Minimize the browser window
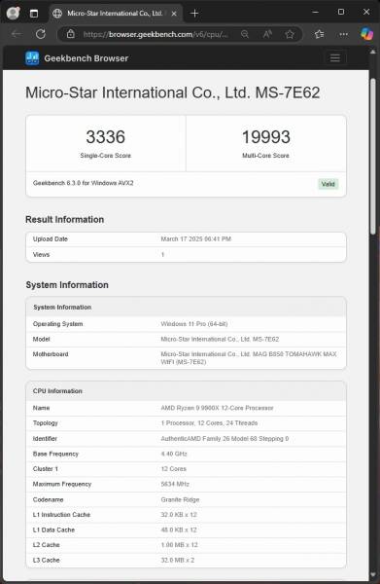The height and width of the screenshot is (584, 380). [315, 13]
